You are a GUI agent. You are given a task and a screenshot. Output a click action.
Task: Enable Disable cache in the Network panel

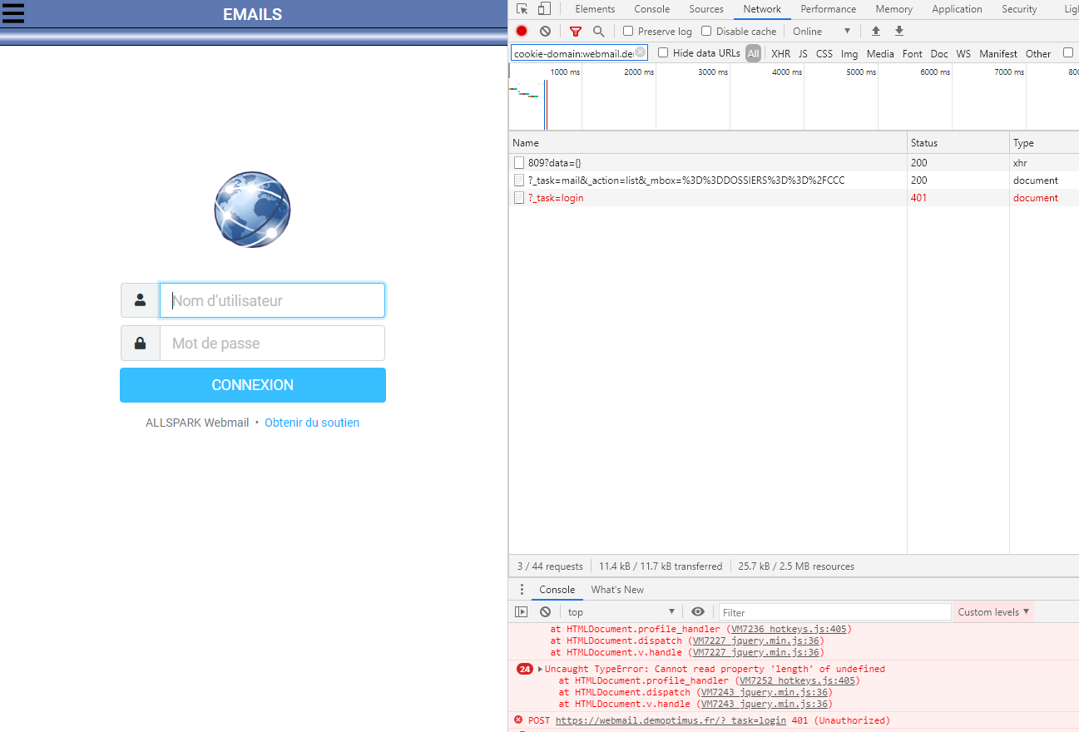706,31
